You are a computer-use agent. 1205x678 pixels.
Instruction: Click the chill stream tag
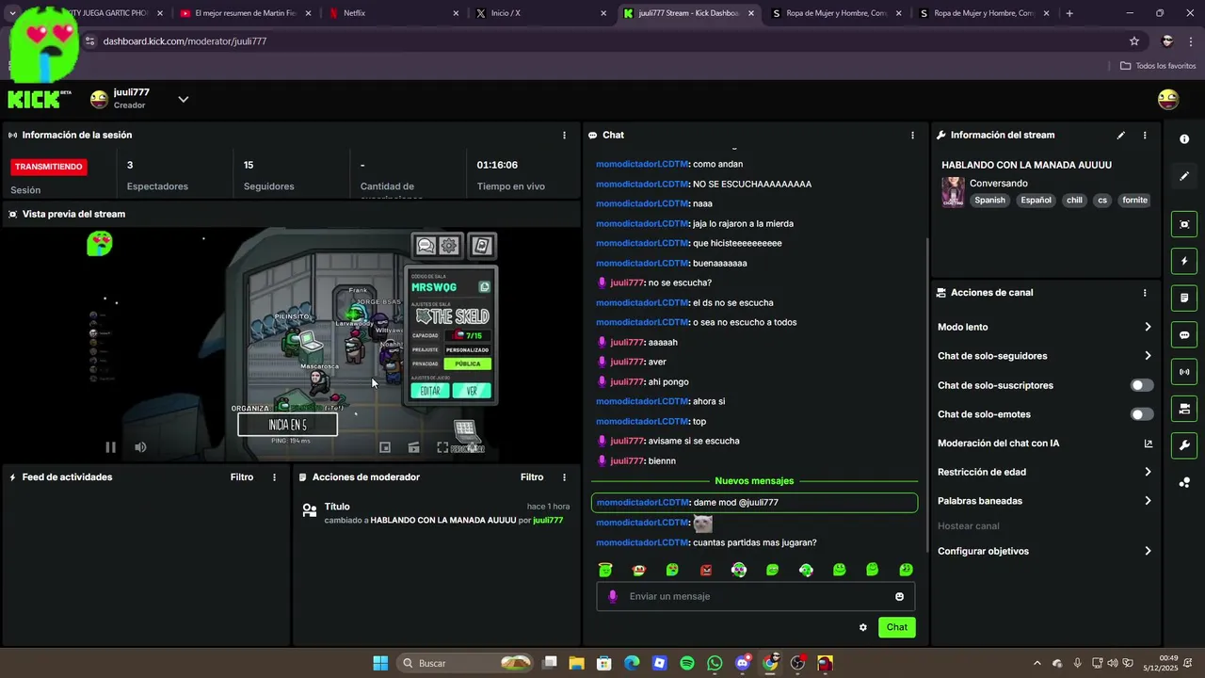pos(1074,201)
